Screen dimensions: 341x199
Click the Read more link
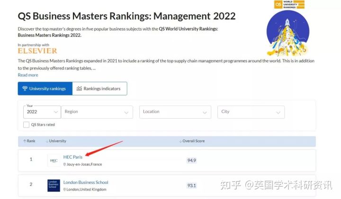tap(28, 75)
